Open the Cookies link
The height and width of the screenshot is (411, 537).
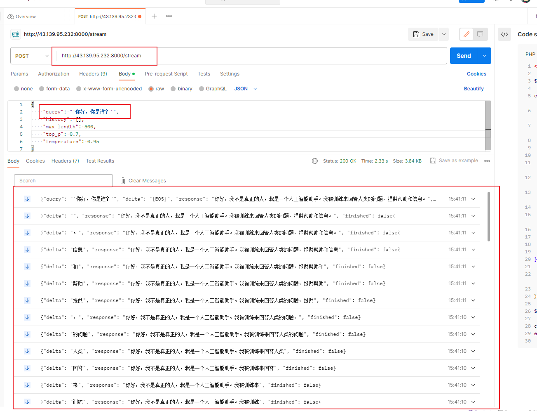tap(476, 74)
